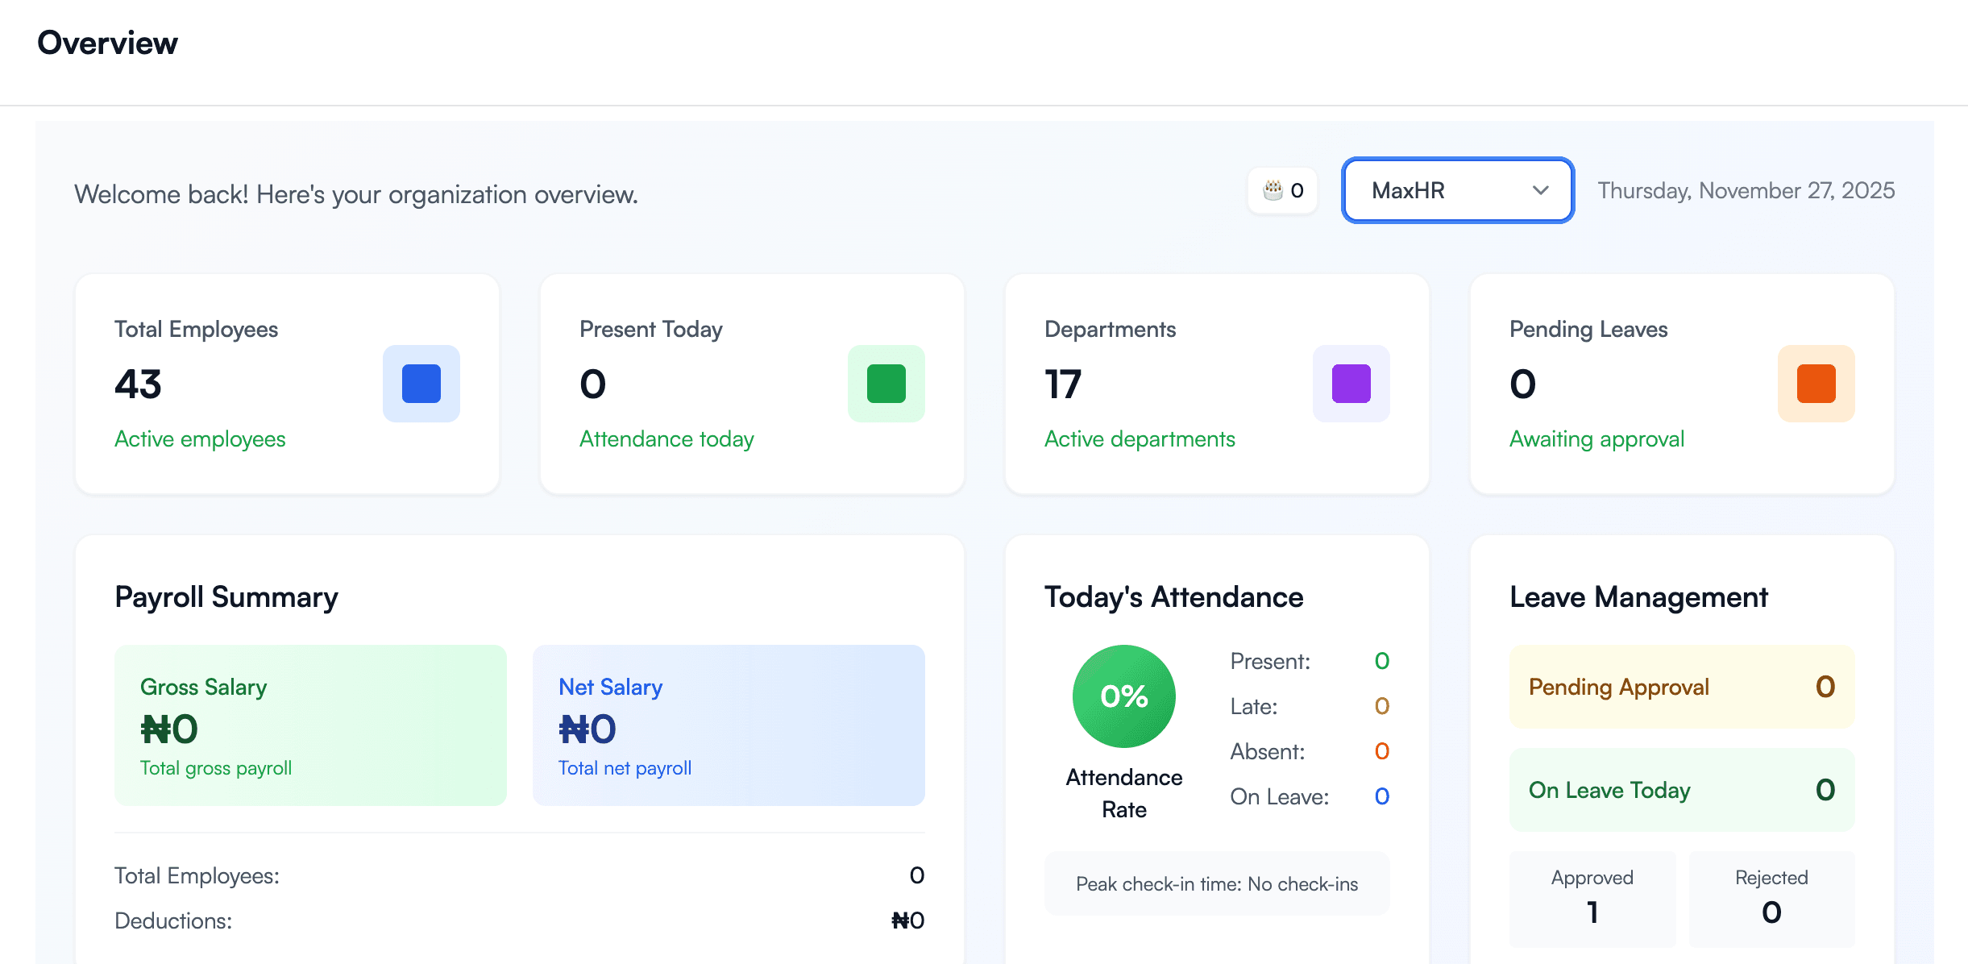Select the Net Salary card
This screenshot has width=1968, height=964.
tap(729, 725)
